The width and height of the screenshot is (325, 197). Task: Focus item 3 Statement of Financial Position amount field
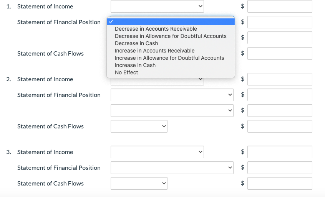coord(280,167)
